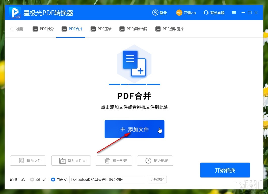The width and height of the screenshot is (268, 194).
Task: Click the PDF合并 heading text
Action: pos(134,96)
